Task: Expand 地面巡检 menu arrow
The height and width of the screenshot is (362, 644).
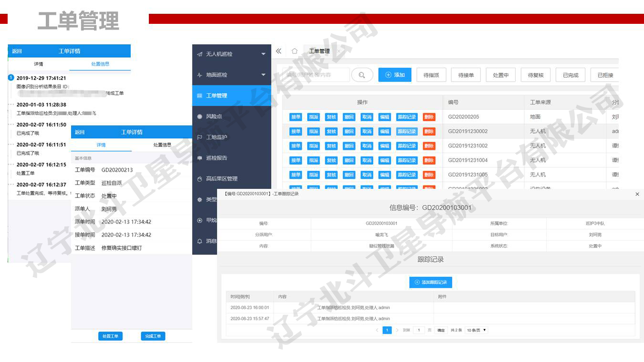Action: [263, 75]
